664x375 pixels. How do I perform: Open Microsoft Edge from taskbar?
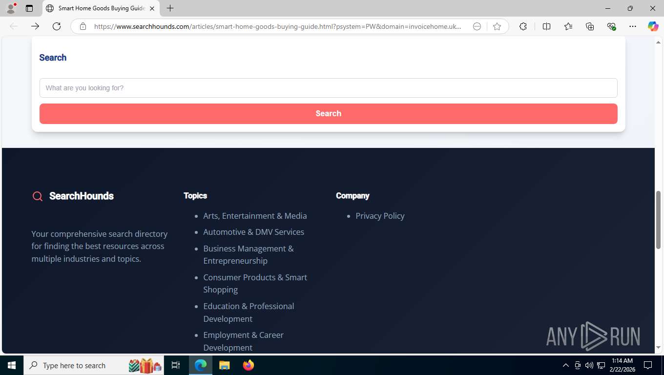(x=201, y=365)
